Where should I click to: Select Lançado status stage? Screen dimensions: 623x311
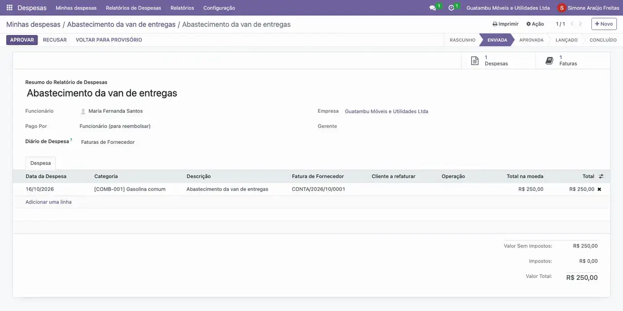(567, 40)
